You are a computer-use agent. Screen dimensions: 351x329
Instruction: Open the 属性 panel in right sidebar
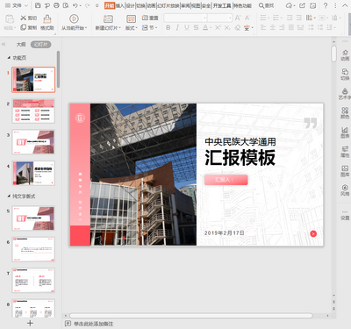(x=345, y=152)
